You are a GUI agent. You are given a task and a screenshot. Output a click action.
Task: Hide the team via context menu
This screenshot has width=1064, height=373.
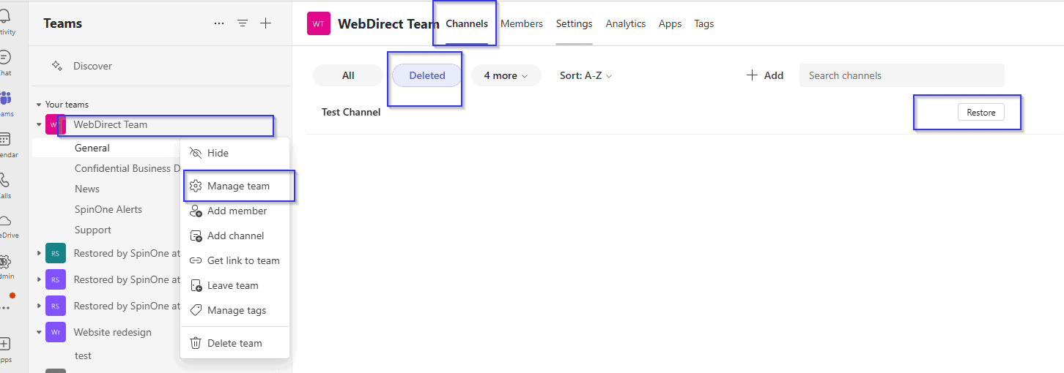[218, 153]
